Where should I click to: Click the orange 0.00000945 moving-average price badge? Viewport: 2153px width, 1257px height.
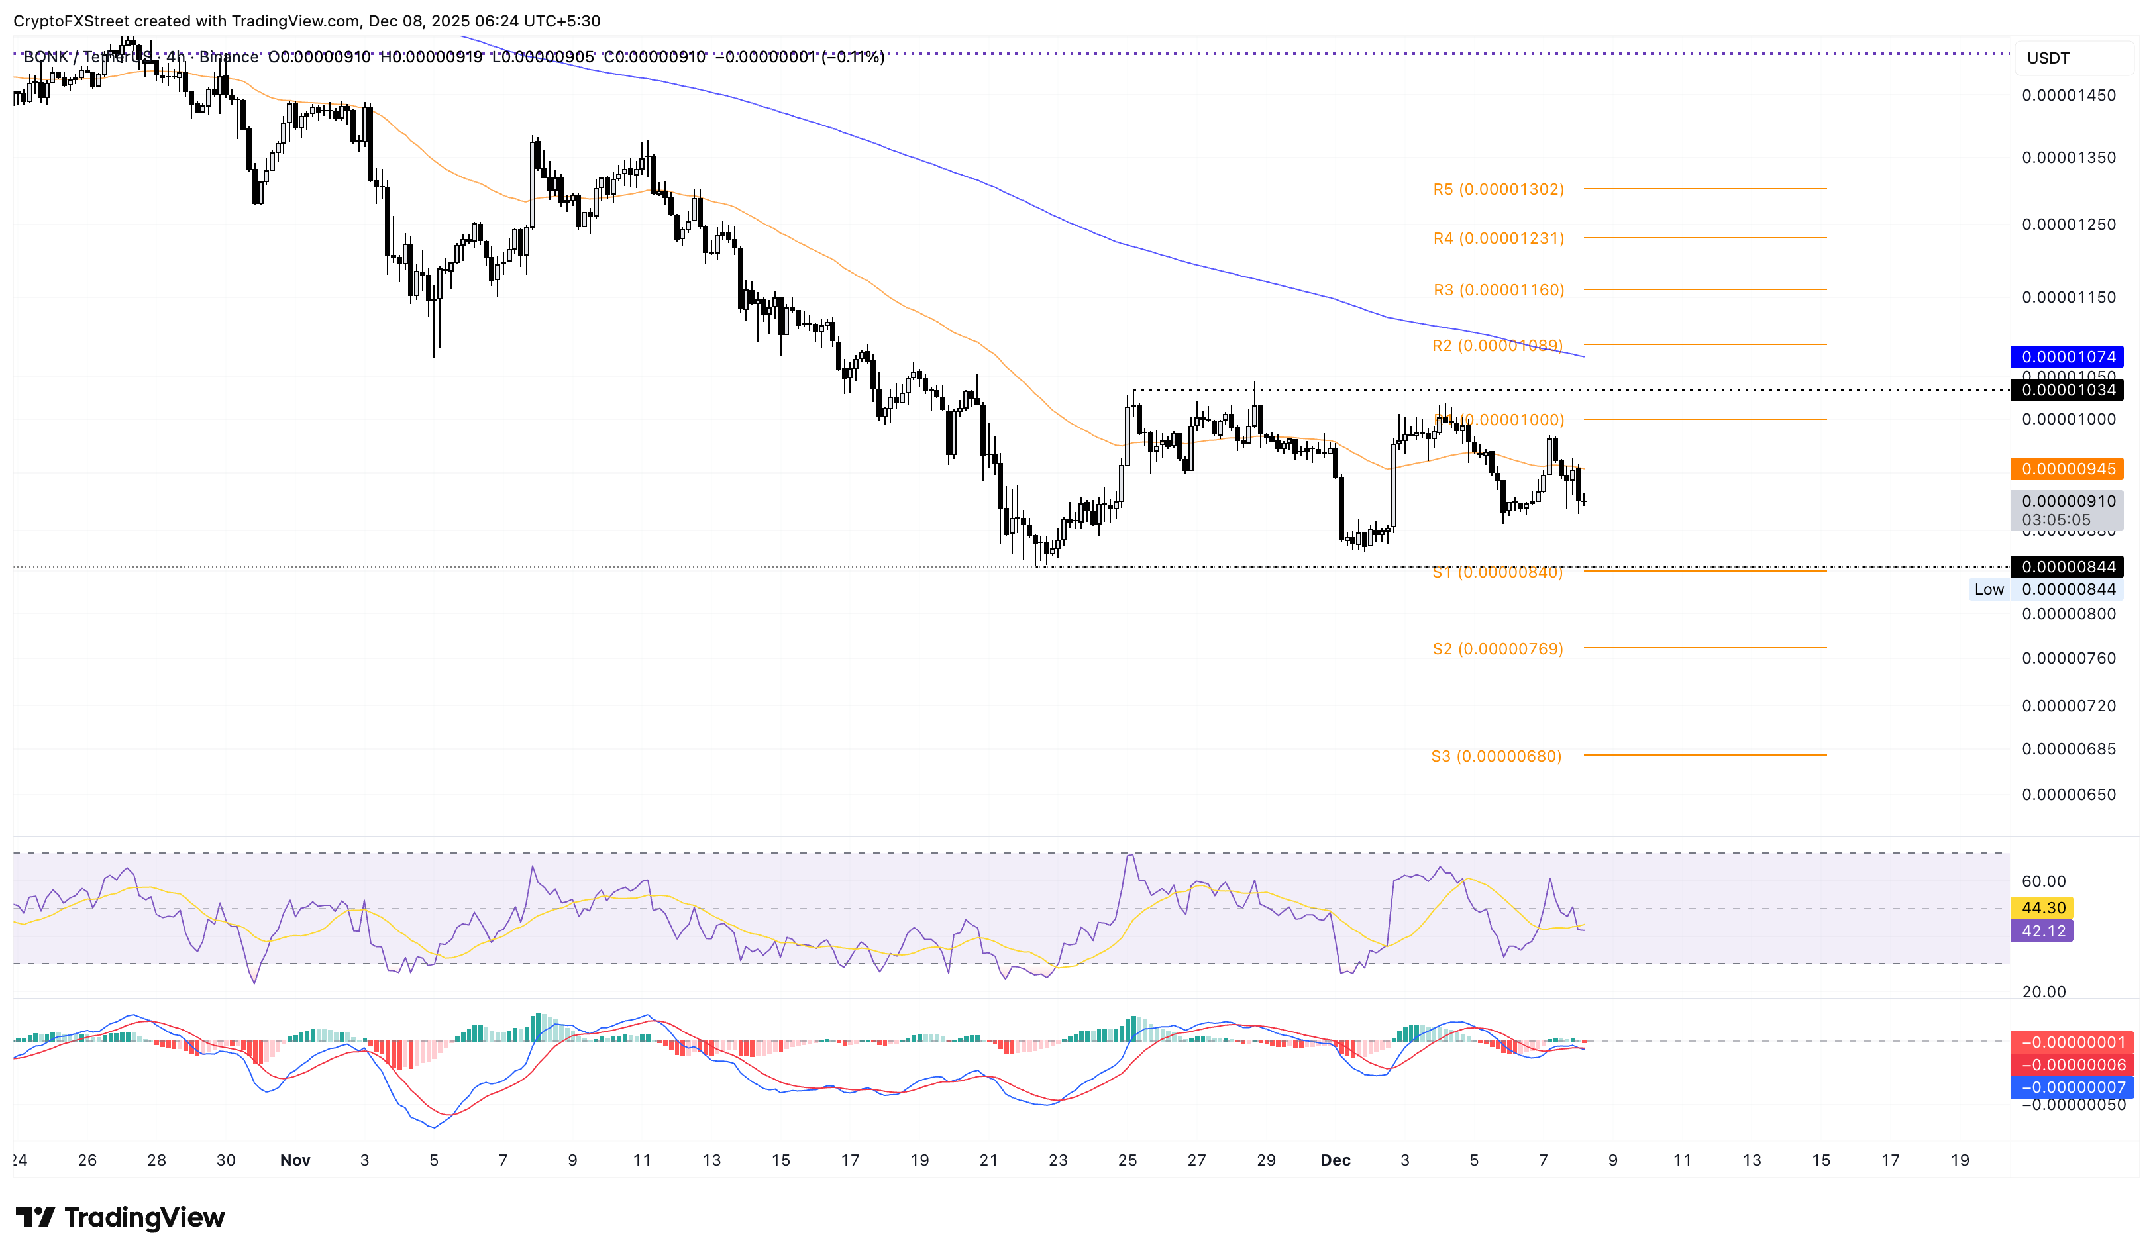[2068, 469]
